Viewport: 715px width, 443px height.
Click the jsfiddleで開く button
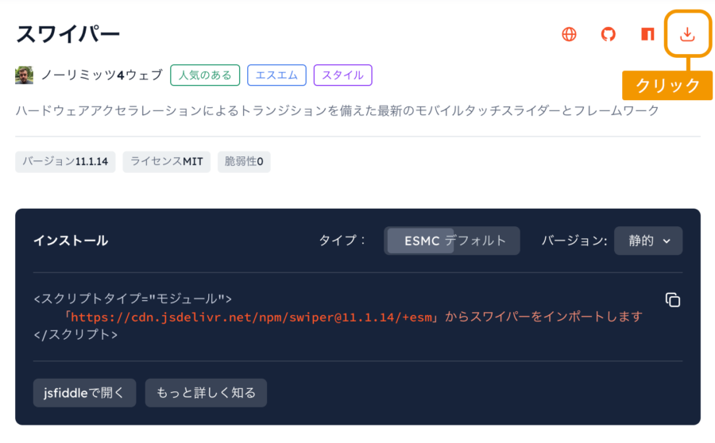(x=84, y=393)
